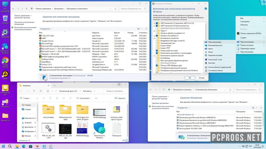Open the Упорядочить dropdown in Программы и компоненты

(46, 29)
